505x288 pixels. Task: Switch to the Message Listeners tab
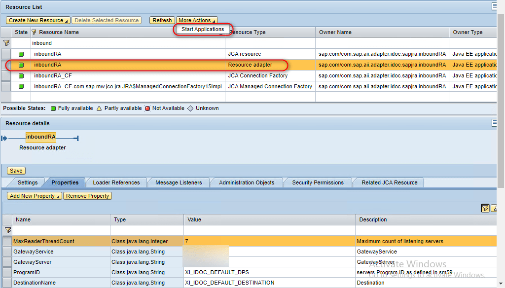pos(179,182)
